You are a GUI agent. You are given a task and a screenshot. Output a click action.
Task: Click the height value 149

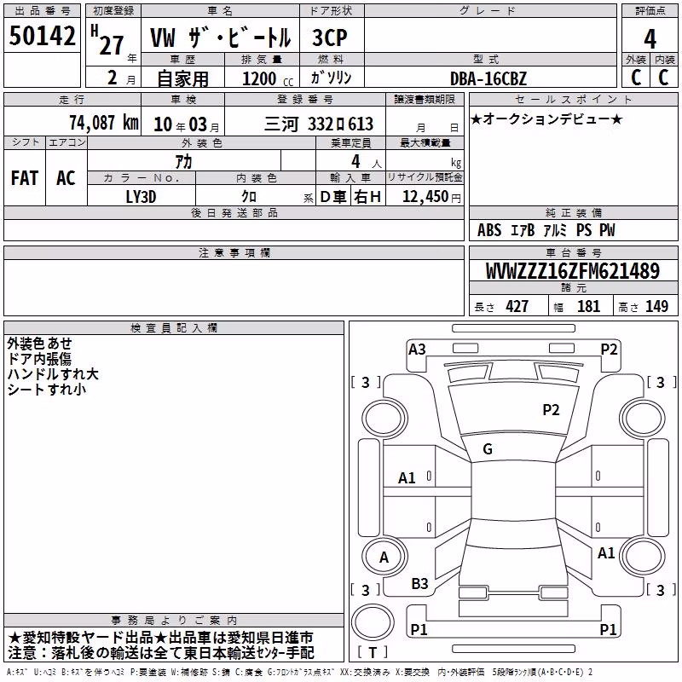656,306
